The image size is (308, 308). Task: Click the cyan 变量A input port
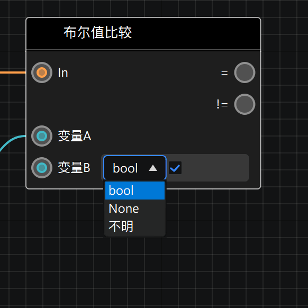coord(42,136)
